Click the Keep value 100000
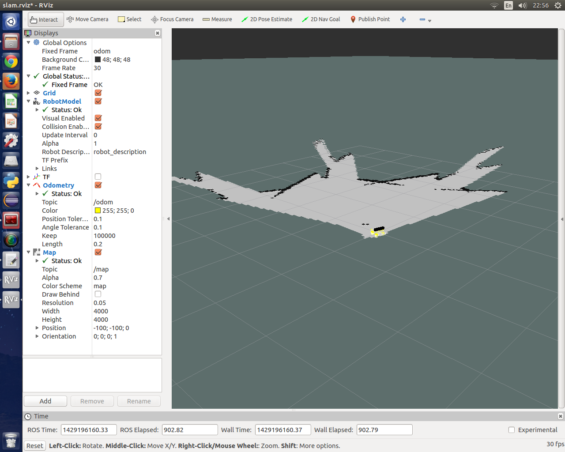Screen dimensions: 565x452 coord(105,236)
